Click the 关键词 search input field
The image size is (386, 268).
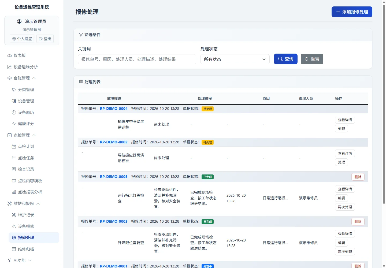coord(137,59)
